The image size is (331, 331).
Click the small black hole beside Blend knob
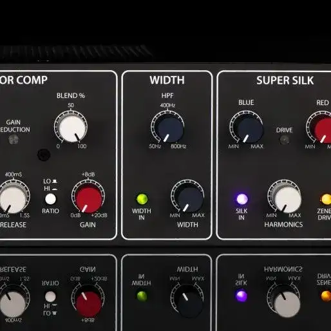point(44,155)
